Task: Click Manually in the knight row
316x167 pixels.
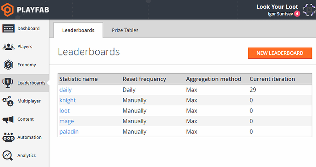Action: click(135, 100)
